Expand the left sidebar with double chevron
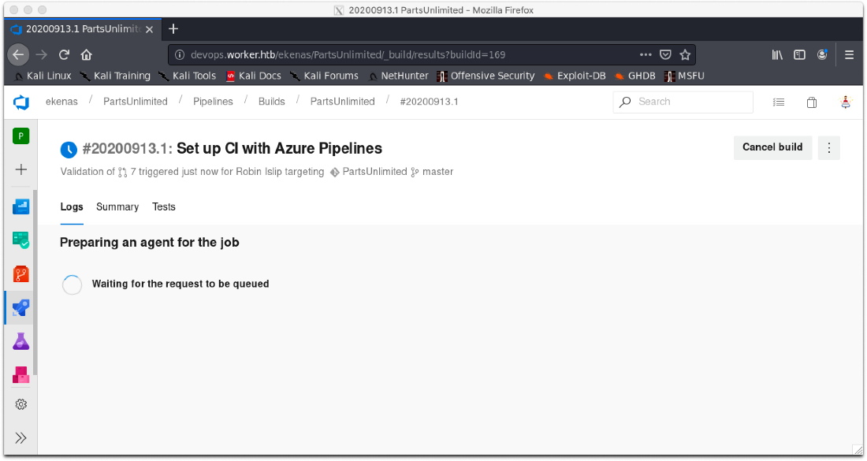Viewport: 867px width, 461px height. pyautogui.click(x=21, y=438)
